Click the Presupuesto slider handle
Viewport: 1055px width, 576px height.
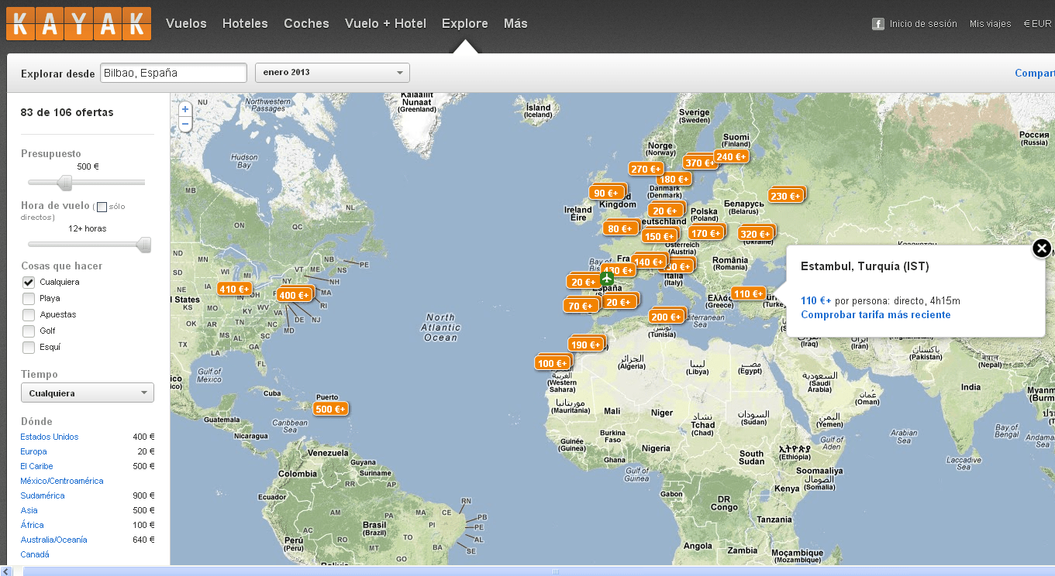[x=66, y=183]
